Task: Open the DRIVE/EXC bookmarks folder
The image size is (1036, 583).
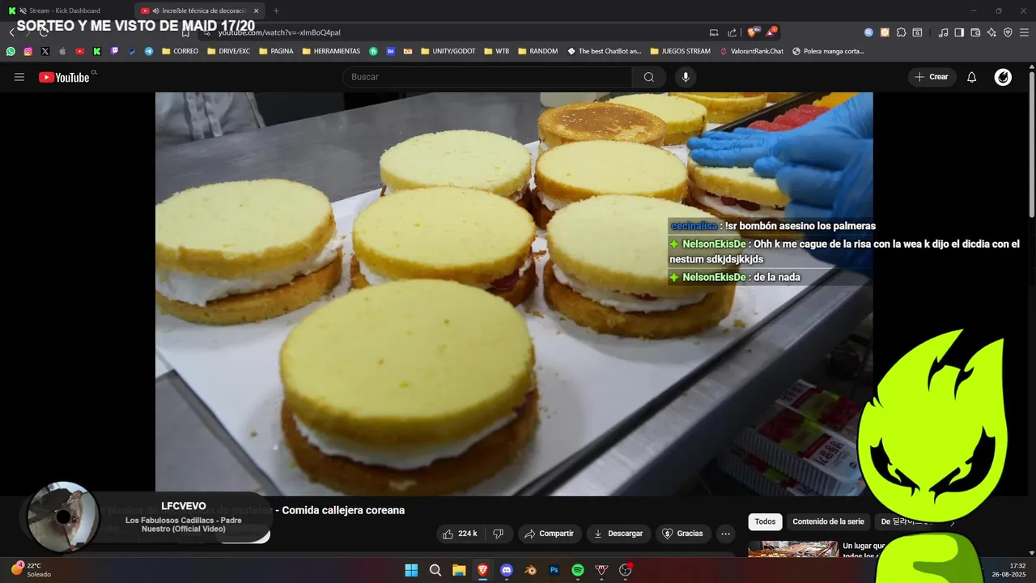Action: tap(228, 51)
